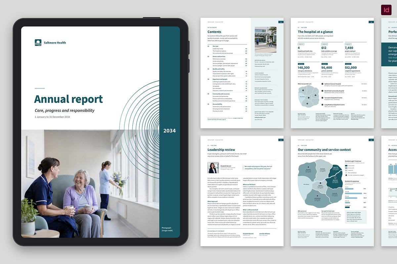Screen dimensions: 397x264
Task: Click the '148,300' emergency attendances figure
Action: 304,68
